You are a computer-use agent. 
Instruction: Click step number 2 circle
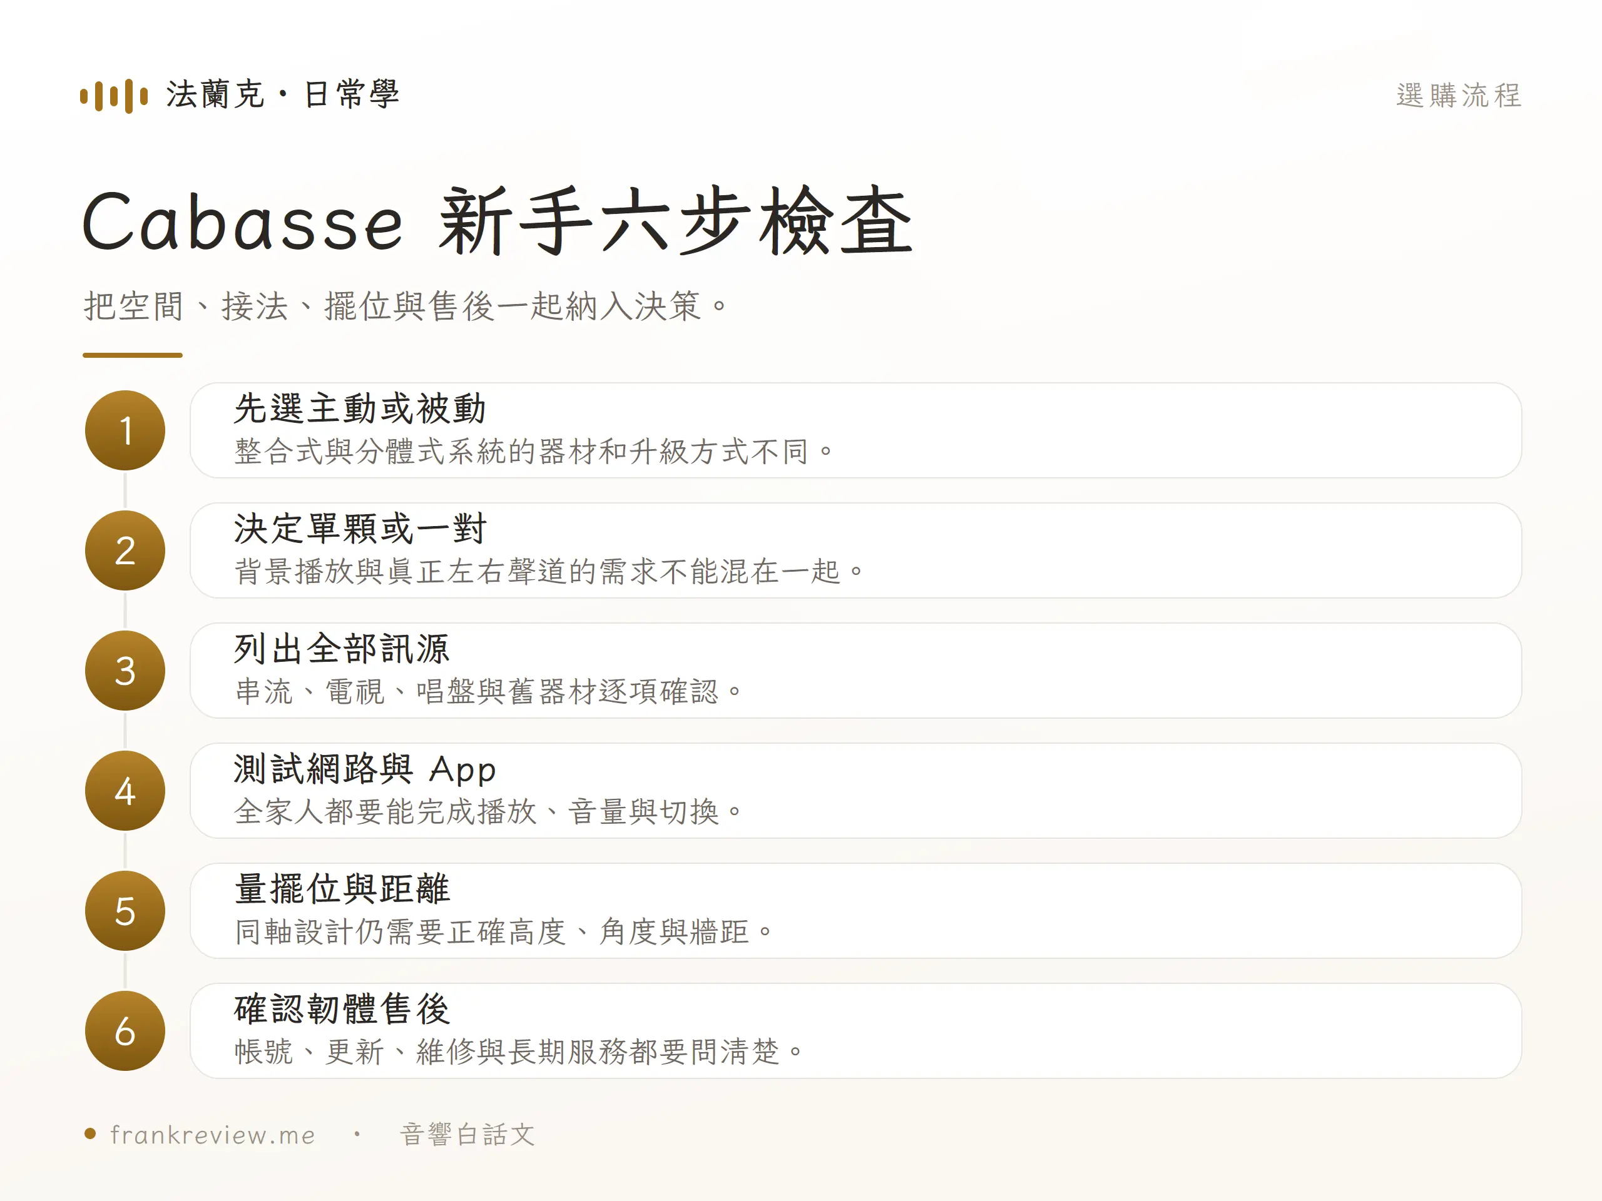coord(125,551)
